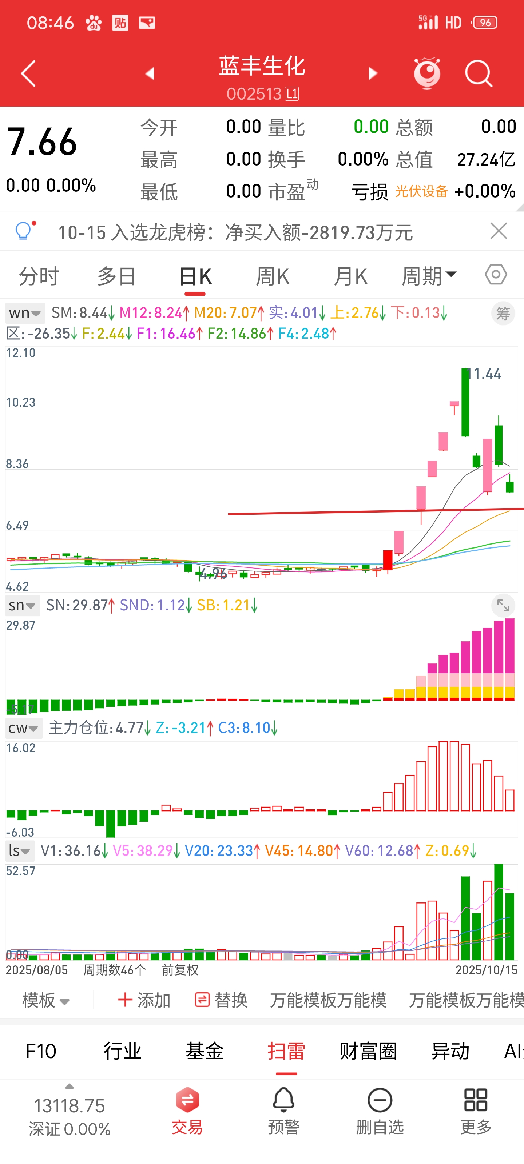Image resolution: width=524 pixels, height=1164 pixels.
Task: Select first 万能模板万能模 template
Action: coord(328,1000)
